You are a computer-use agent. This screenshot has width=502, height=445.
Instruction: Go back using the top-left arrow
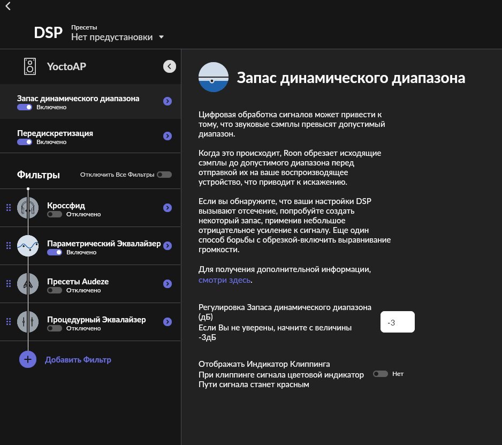pyautogui.click(x=8, y=6)
